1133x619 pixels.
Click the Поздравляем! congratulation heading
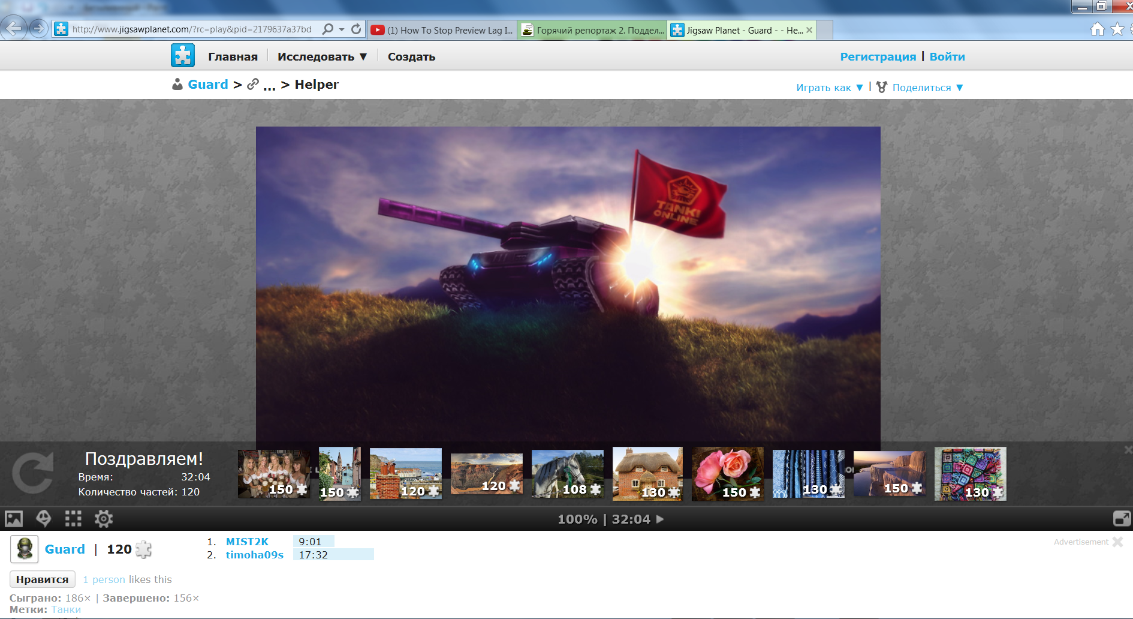(144, 459)
